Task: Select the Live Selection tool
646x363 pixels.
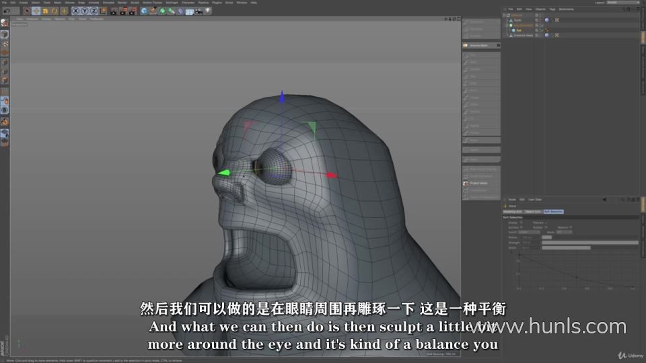Action: tap(27, 11)
